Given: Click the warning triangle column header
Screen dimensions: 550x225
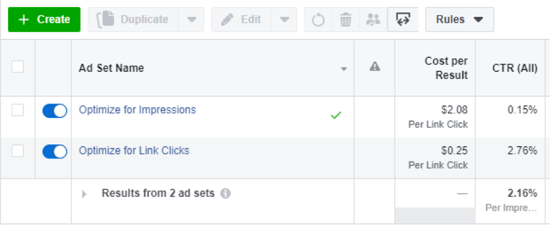Looking at the screenshot, I should point(375,66).
